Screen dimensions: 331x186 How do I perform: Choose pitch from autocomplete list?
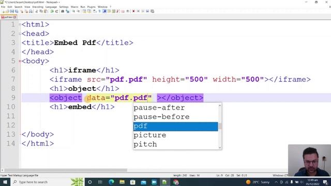176,144
